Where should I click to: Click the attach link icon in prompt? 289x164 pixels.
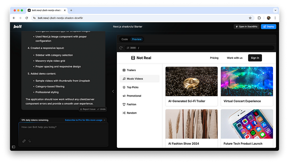[24, 141]
